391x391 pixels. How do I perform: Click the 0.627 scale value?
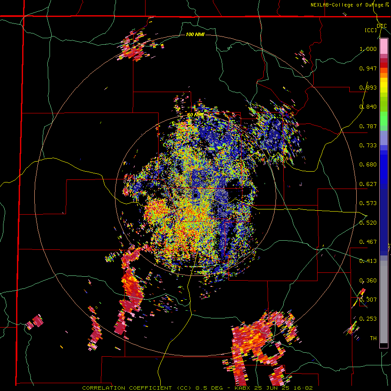(368, 184)
